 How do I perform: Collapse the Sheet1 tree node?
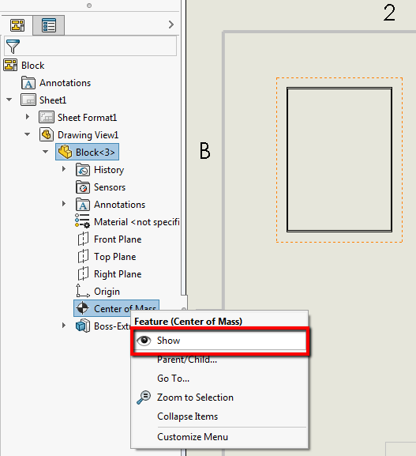tap(9, 100)
